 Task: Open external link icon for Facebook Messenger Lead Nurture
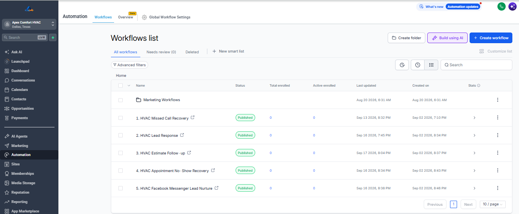pyautogui.click(x=216, y=188)
